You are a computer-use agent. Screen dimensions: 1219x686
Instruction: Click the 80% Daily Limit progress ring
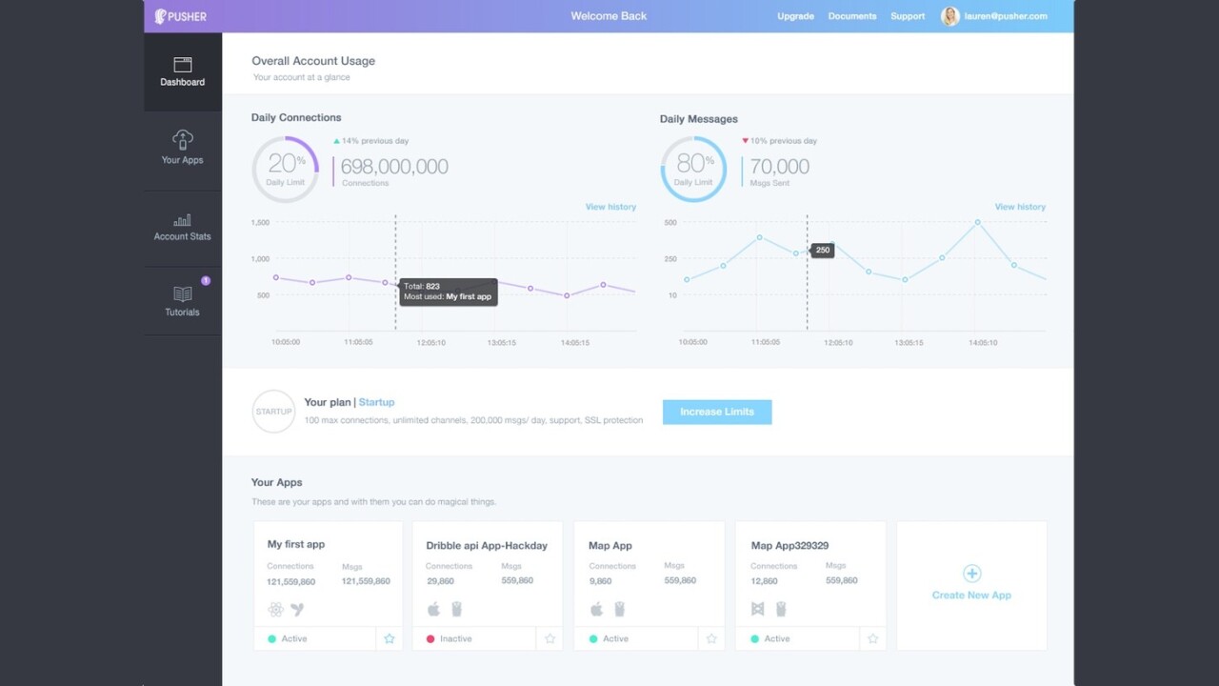point(692,168)
